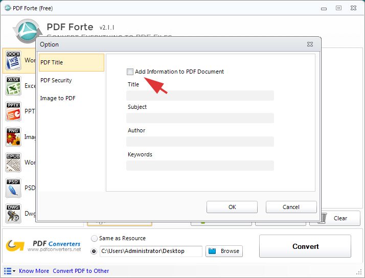365x278 pixels.
Task: Open the Image to PDF options tab
Action: pos(72,98)
